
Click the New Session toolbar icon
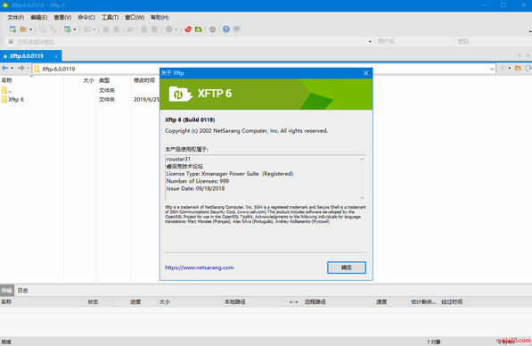(12, 29)
